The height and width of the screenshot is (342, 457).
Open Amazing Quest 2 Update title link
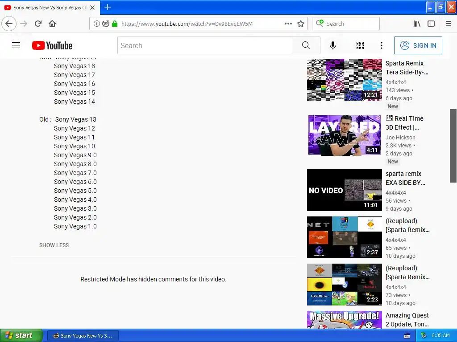coord(407,320)
